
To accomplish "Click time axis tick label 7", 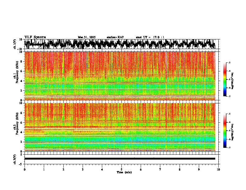I will tap(160, 170).
